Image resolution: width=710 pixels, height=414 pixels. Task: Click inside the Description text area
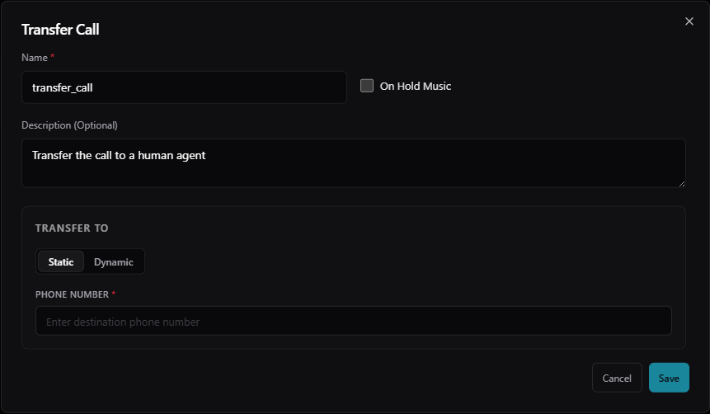pos(353,163)
